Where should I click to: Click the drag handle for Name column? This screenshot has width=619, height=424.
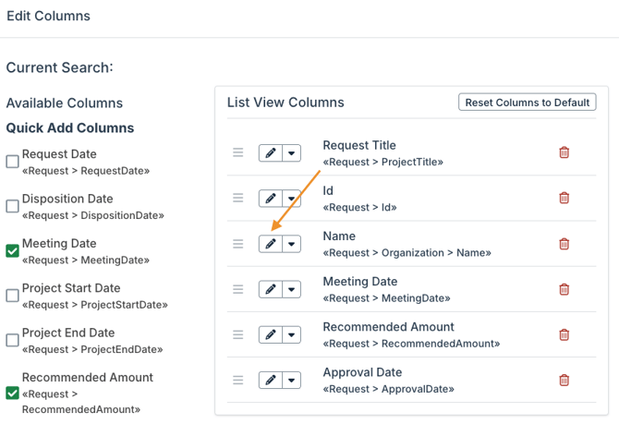point(238,244)
